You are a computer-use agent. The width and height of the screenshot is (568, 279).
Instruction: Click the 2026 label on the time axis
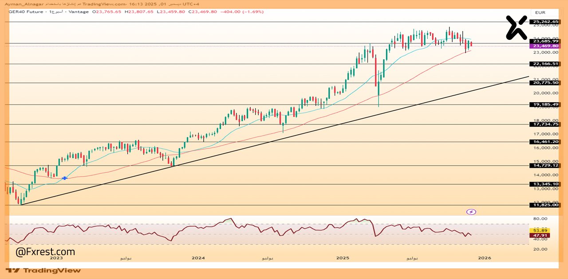485,257
